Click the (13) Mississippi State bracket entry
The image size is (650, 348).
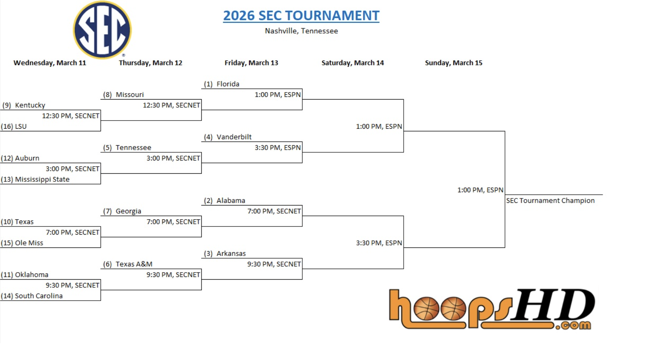pos(35,179)
